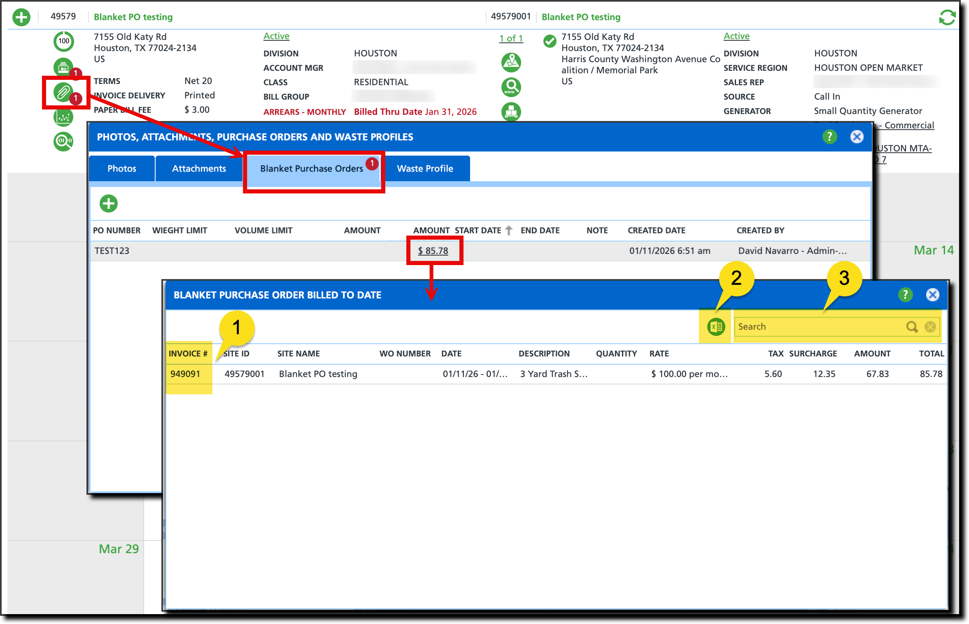Open the Attachments tab
Image resolution: width=969 pixels, height=624 pixels.
pos(199,168)
